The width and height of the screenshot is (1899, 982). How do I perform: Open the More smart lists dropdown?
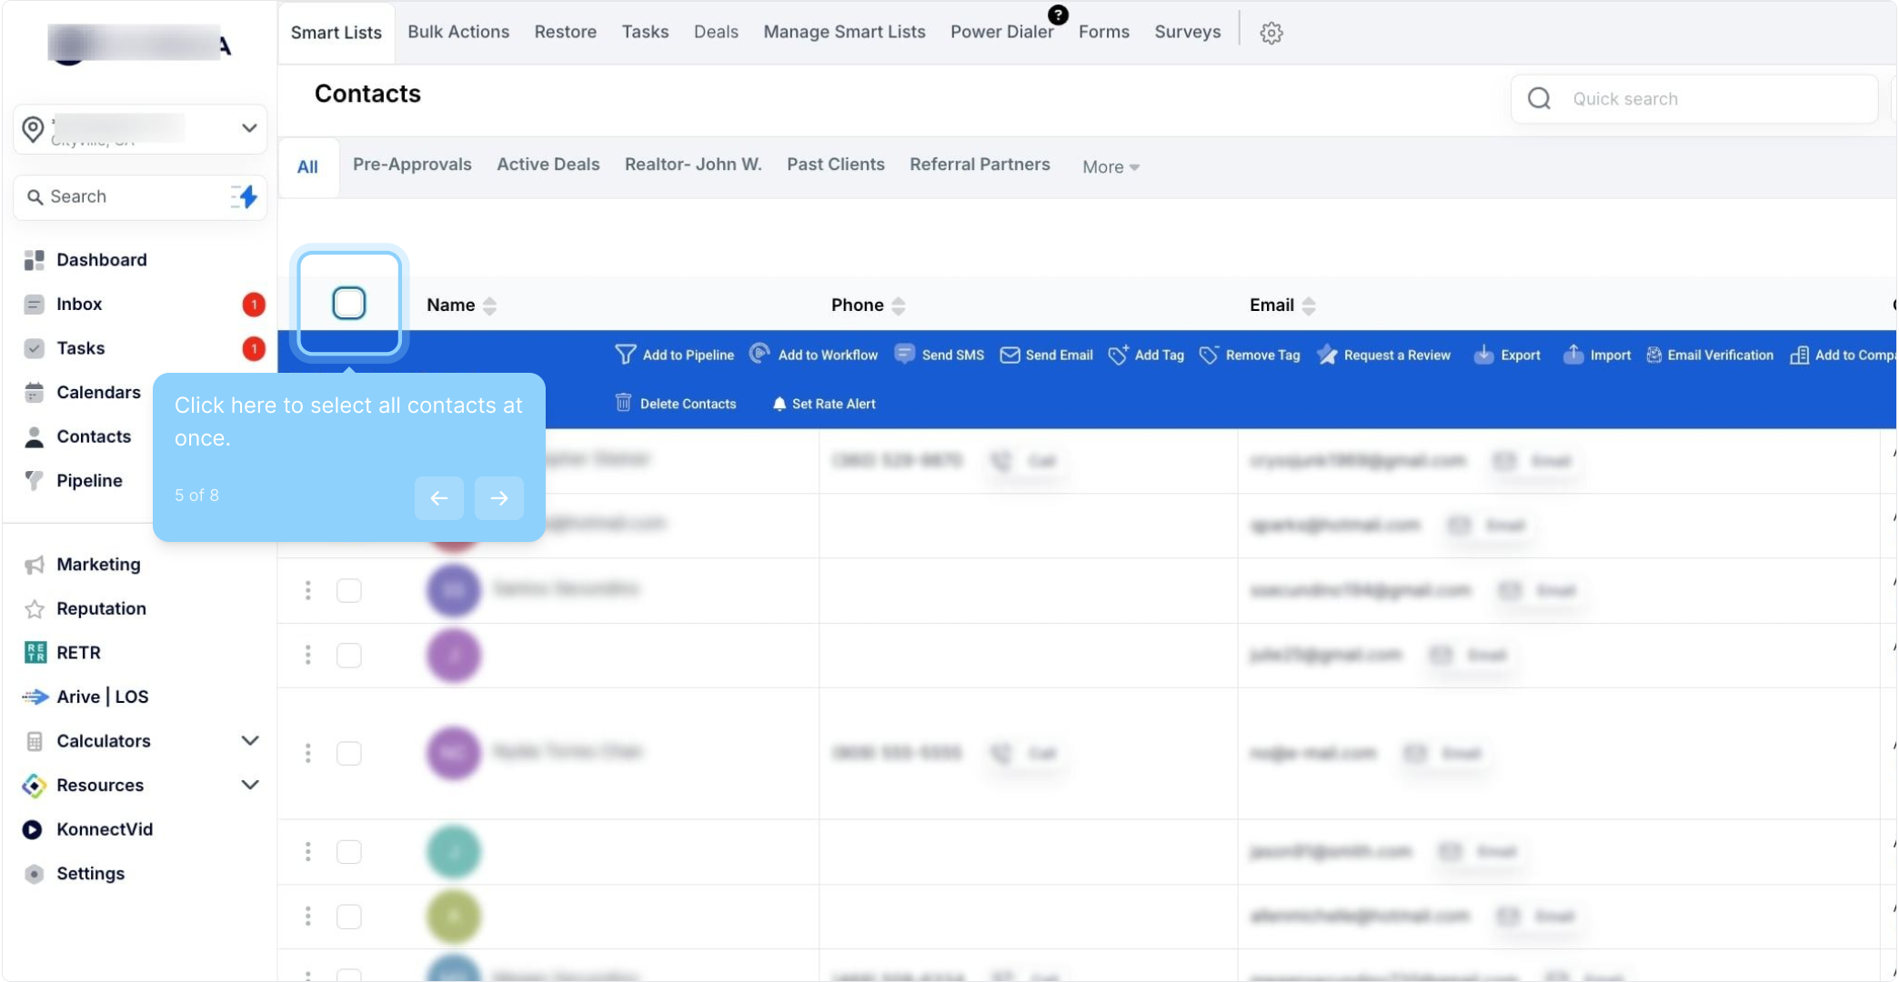click(x=1110, y=166)
